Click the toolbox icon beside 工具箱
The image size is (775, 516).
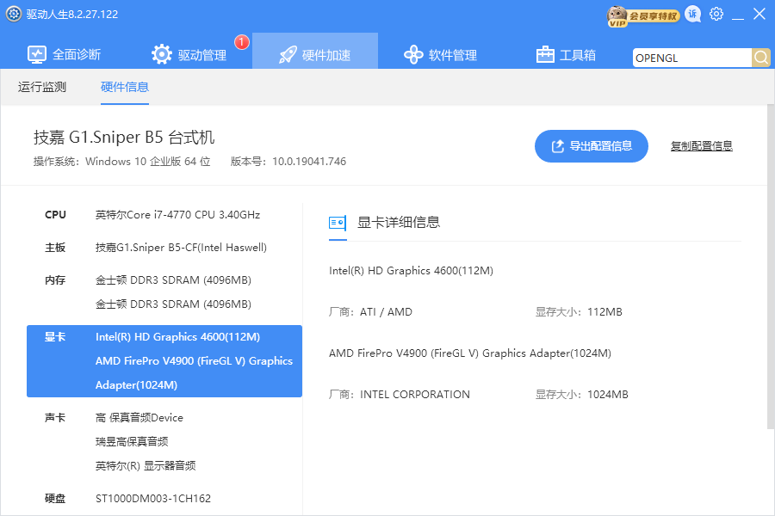tap(545, 54)
